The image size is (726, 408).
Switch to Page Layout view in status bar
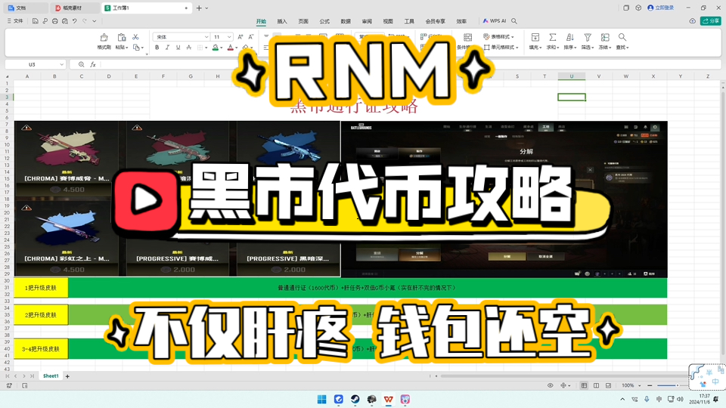click(597, 385)
